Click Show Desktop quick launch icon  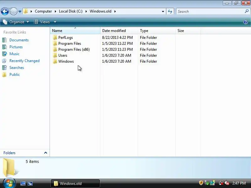(x=23, y=183)
